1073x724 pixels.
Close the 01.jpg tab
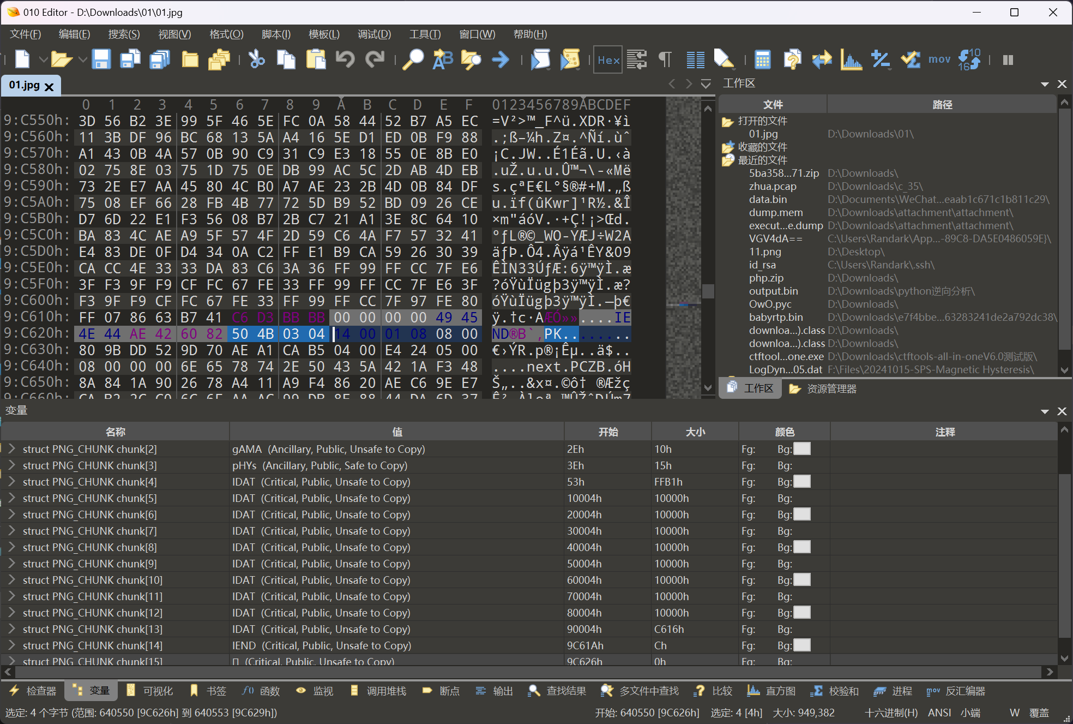[x=49, y=87]
